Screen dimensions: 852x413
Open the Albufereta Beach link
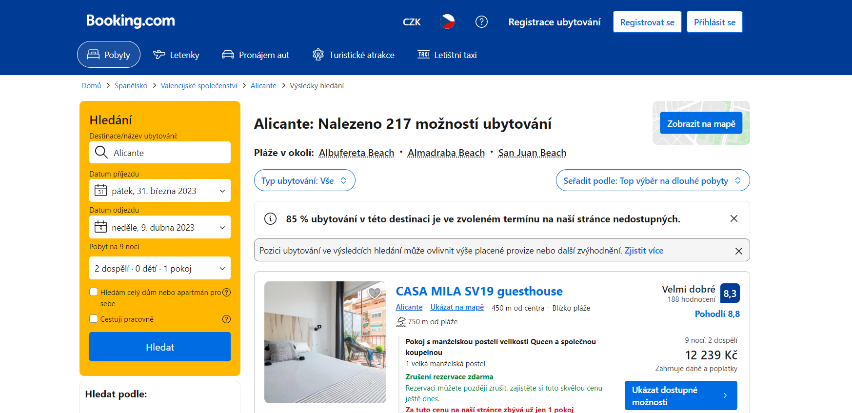point(357,153)
